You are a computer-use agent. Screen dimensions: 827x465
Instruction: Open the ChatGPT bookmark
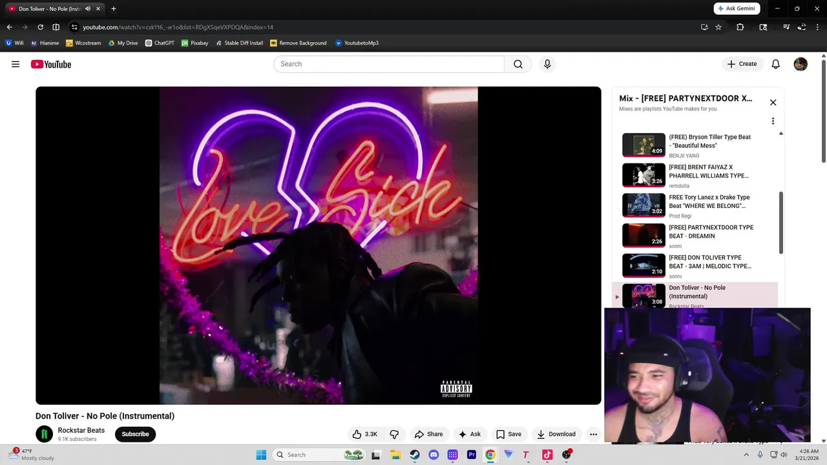pyautogui.click(x=160, y=43)
